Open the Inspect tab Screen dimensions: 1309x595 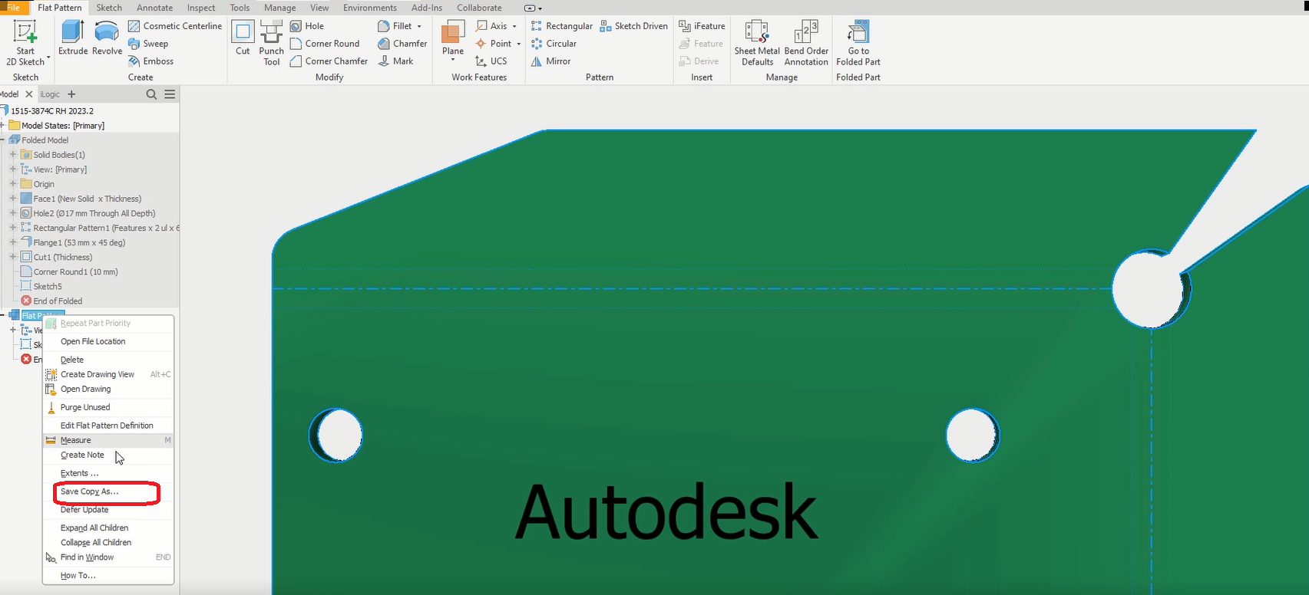click(201, 8)
